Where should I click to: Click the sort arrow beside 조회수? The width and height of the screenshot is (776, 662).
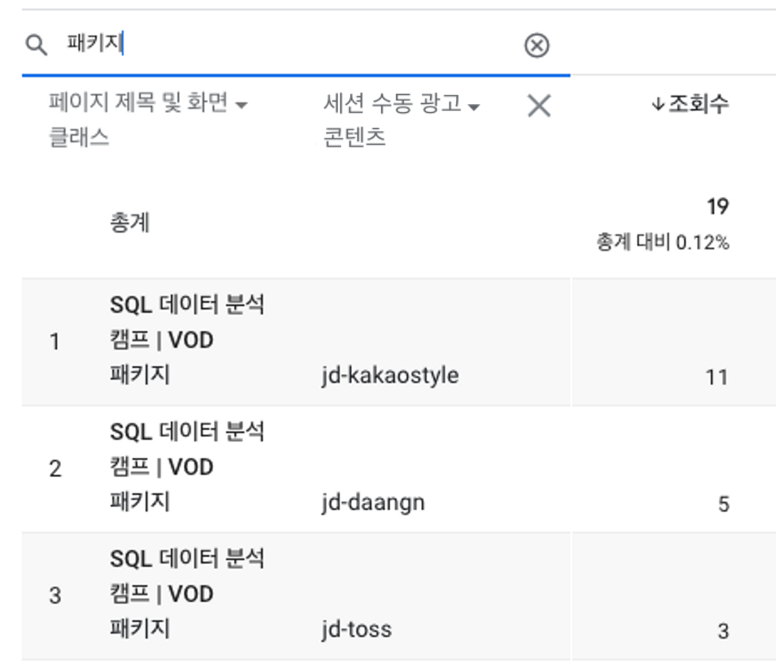click(x=657, y=104)
